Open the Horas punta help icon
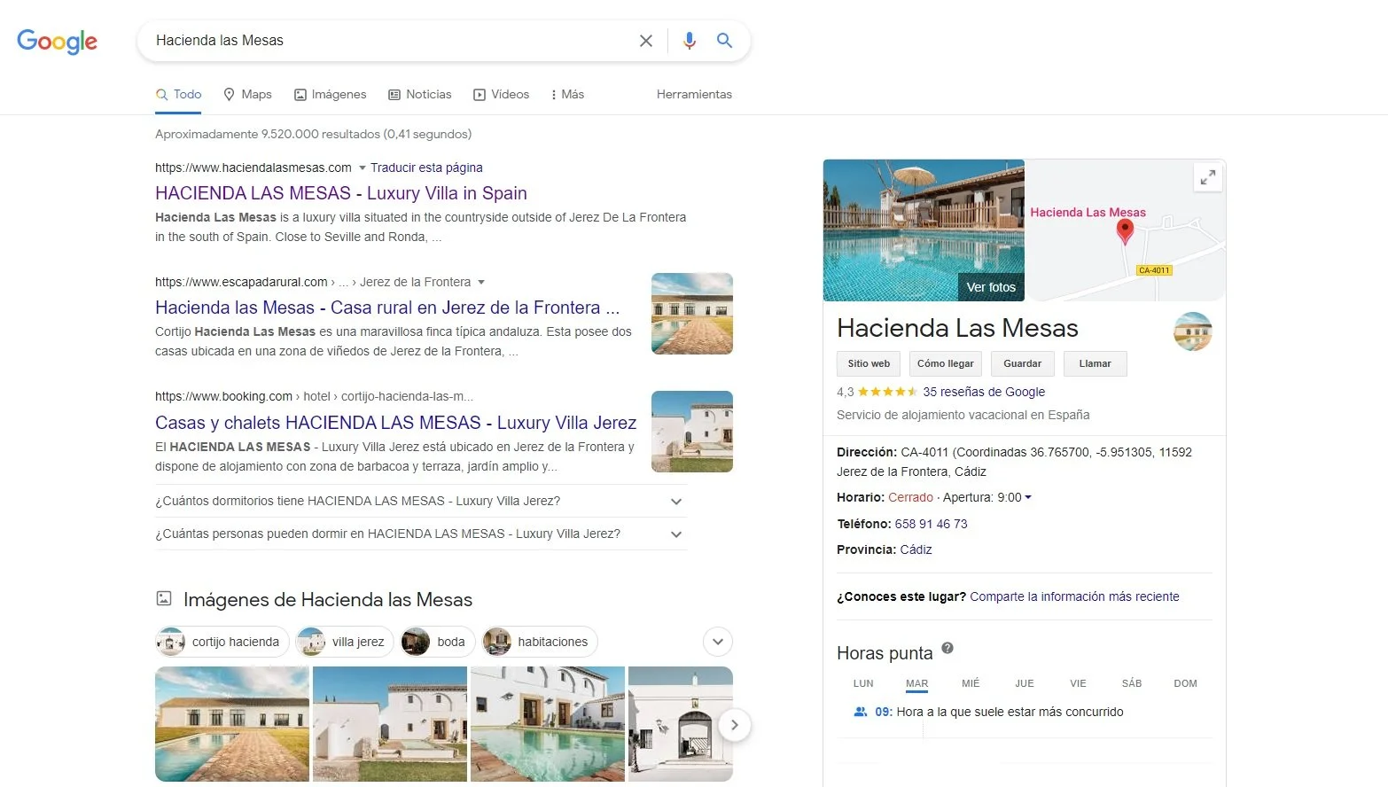Screen dimensions: 1388x787 pyautogui.click(x=947, y=648)
